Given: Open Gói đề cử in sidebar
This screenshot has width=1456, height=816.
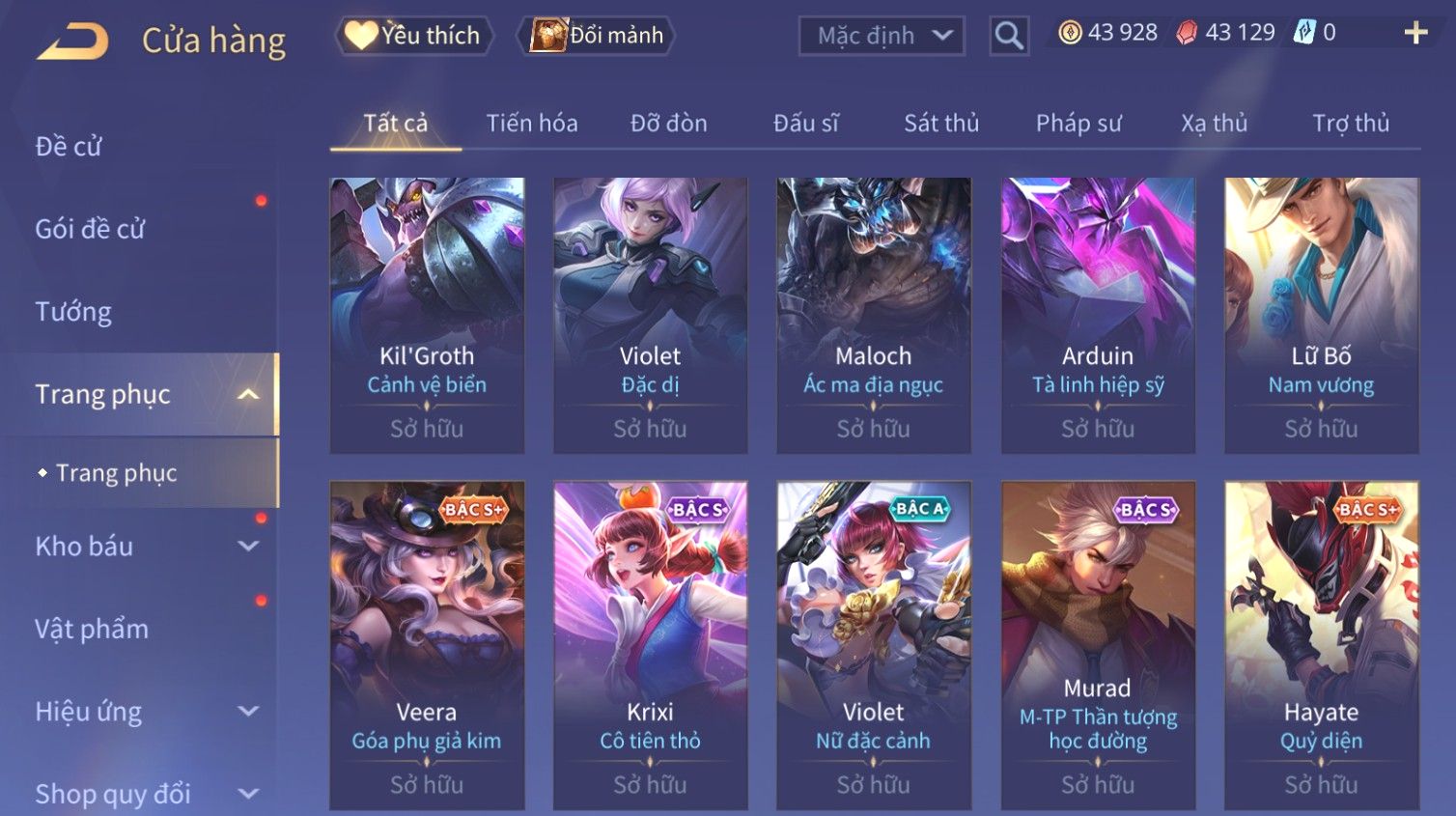Looking at the screenshot, I should 90,229.
